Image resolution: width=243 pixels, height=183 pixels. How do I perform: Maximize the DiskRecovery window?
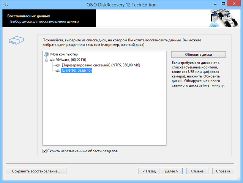pyautogui.click(x=223, y=4)
